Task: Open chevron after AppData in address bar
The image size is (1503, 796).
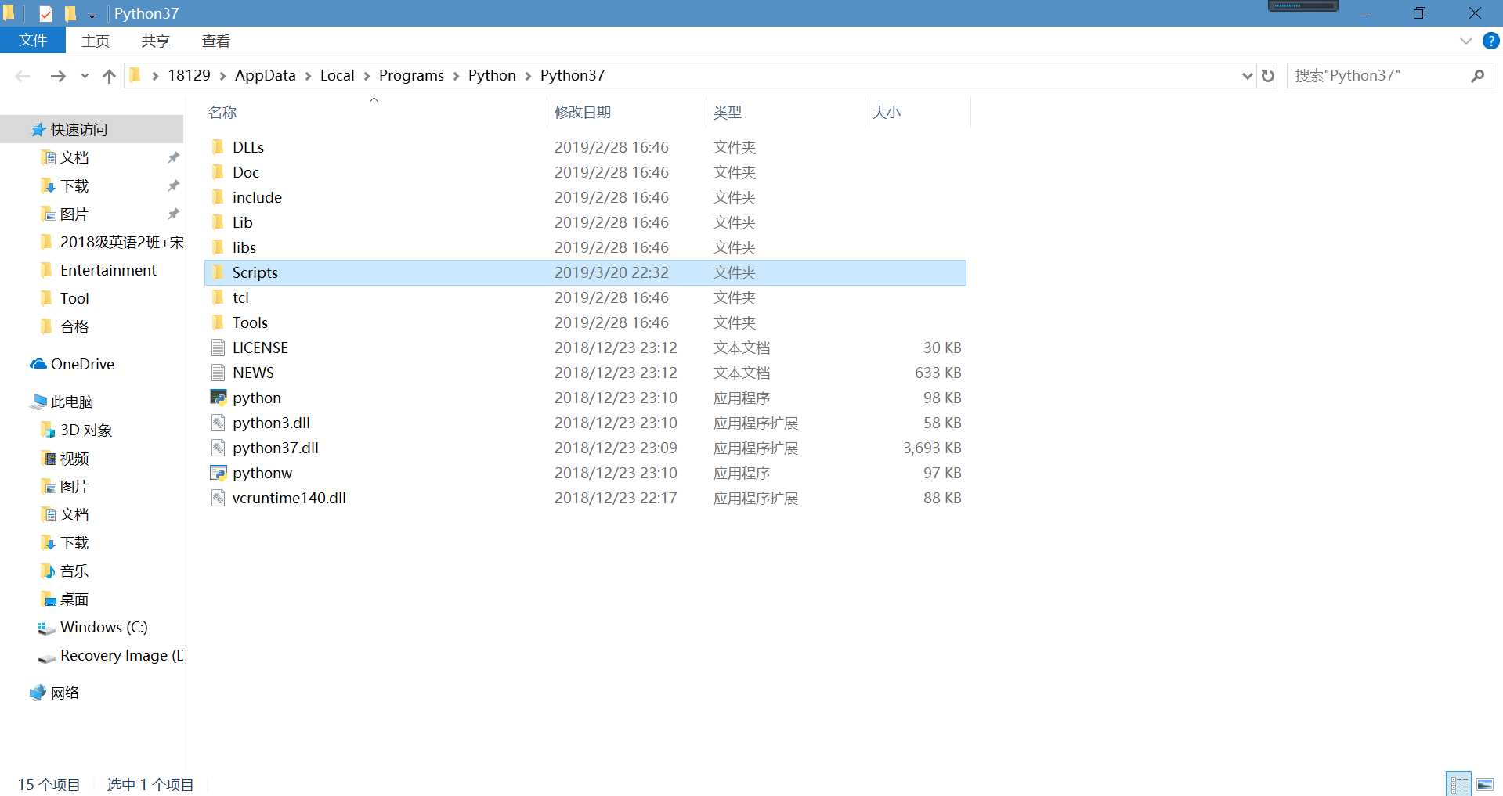Action: 309,76
